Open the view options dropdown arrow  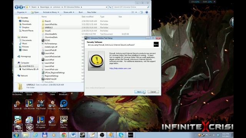click(136, 12)
